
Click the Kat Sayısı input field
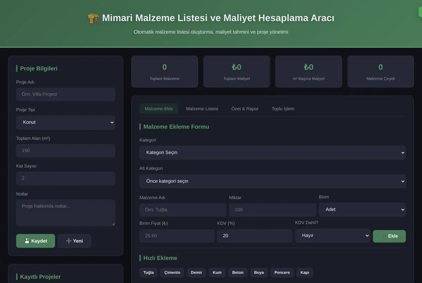(65, 178)
